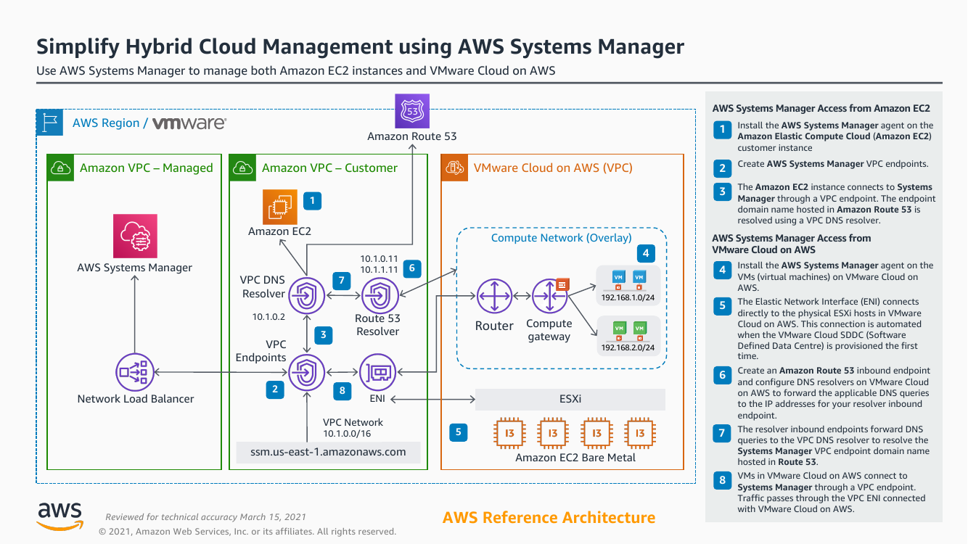Select the Compute gateway icon
The height and width of the screenshot is (544, 968).
pyautogui.click(x=551, y=297)
